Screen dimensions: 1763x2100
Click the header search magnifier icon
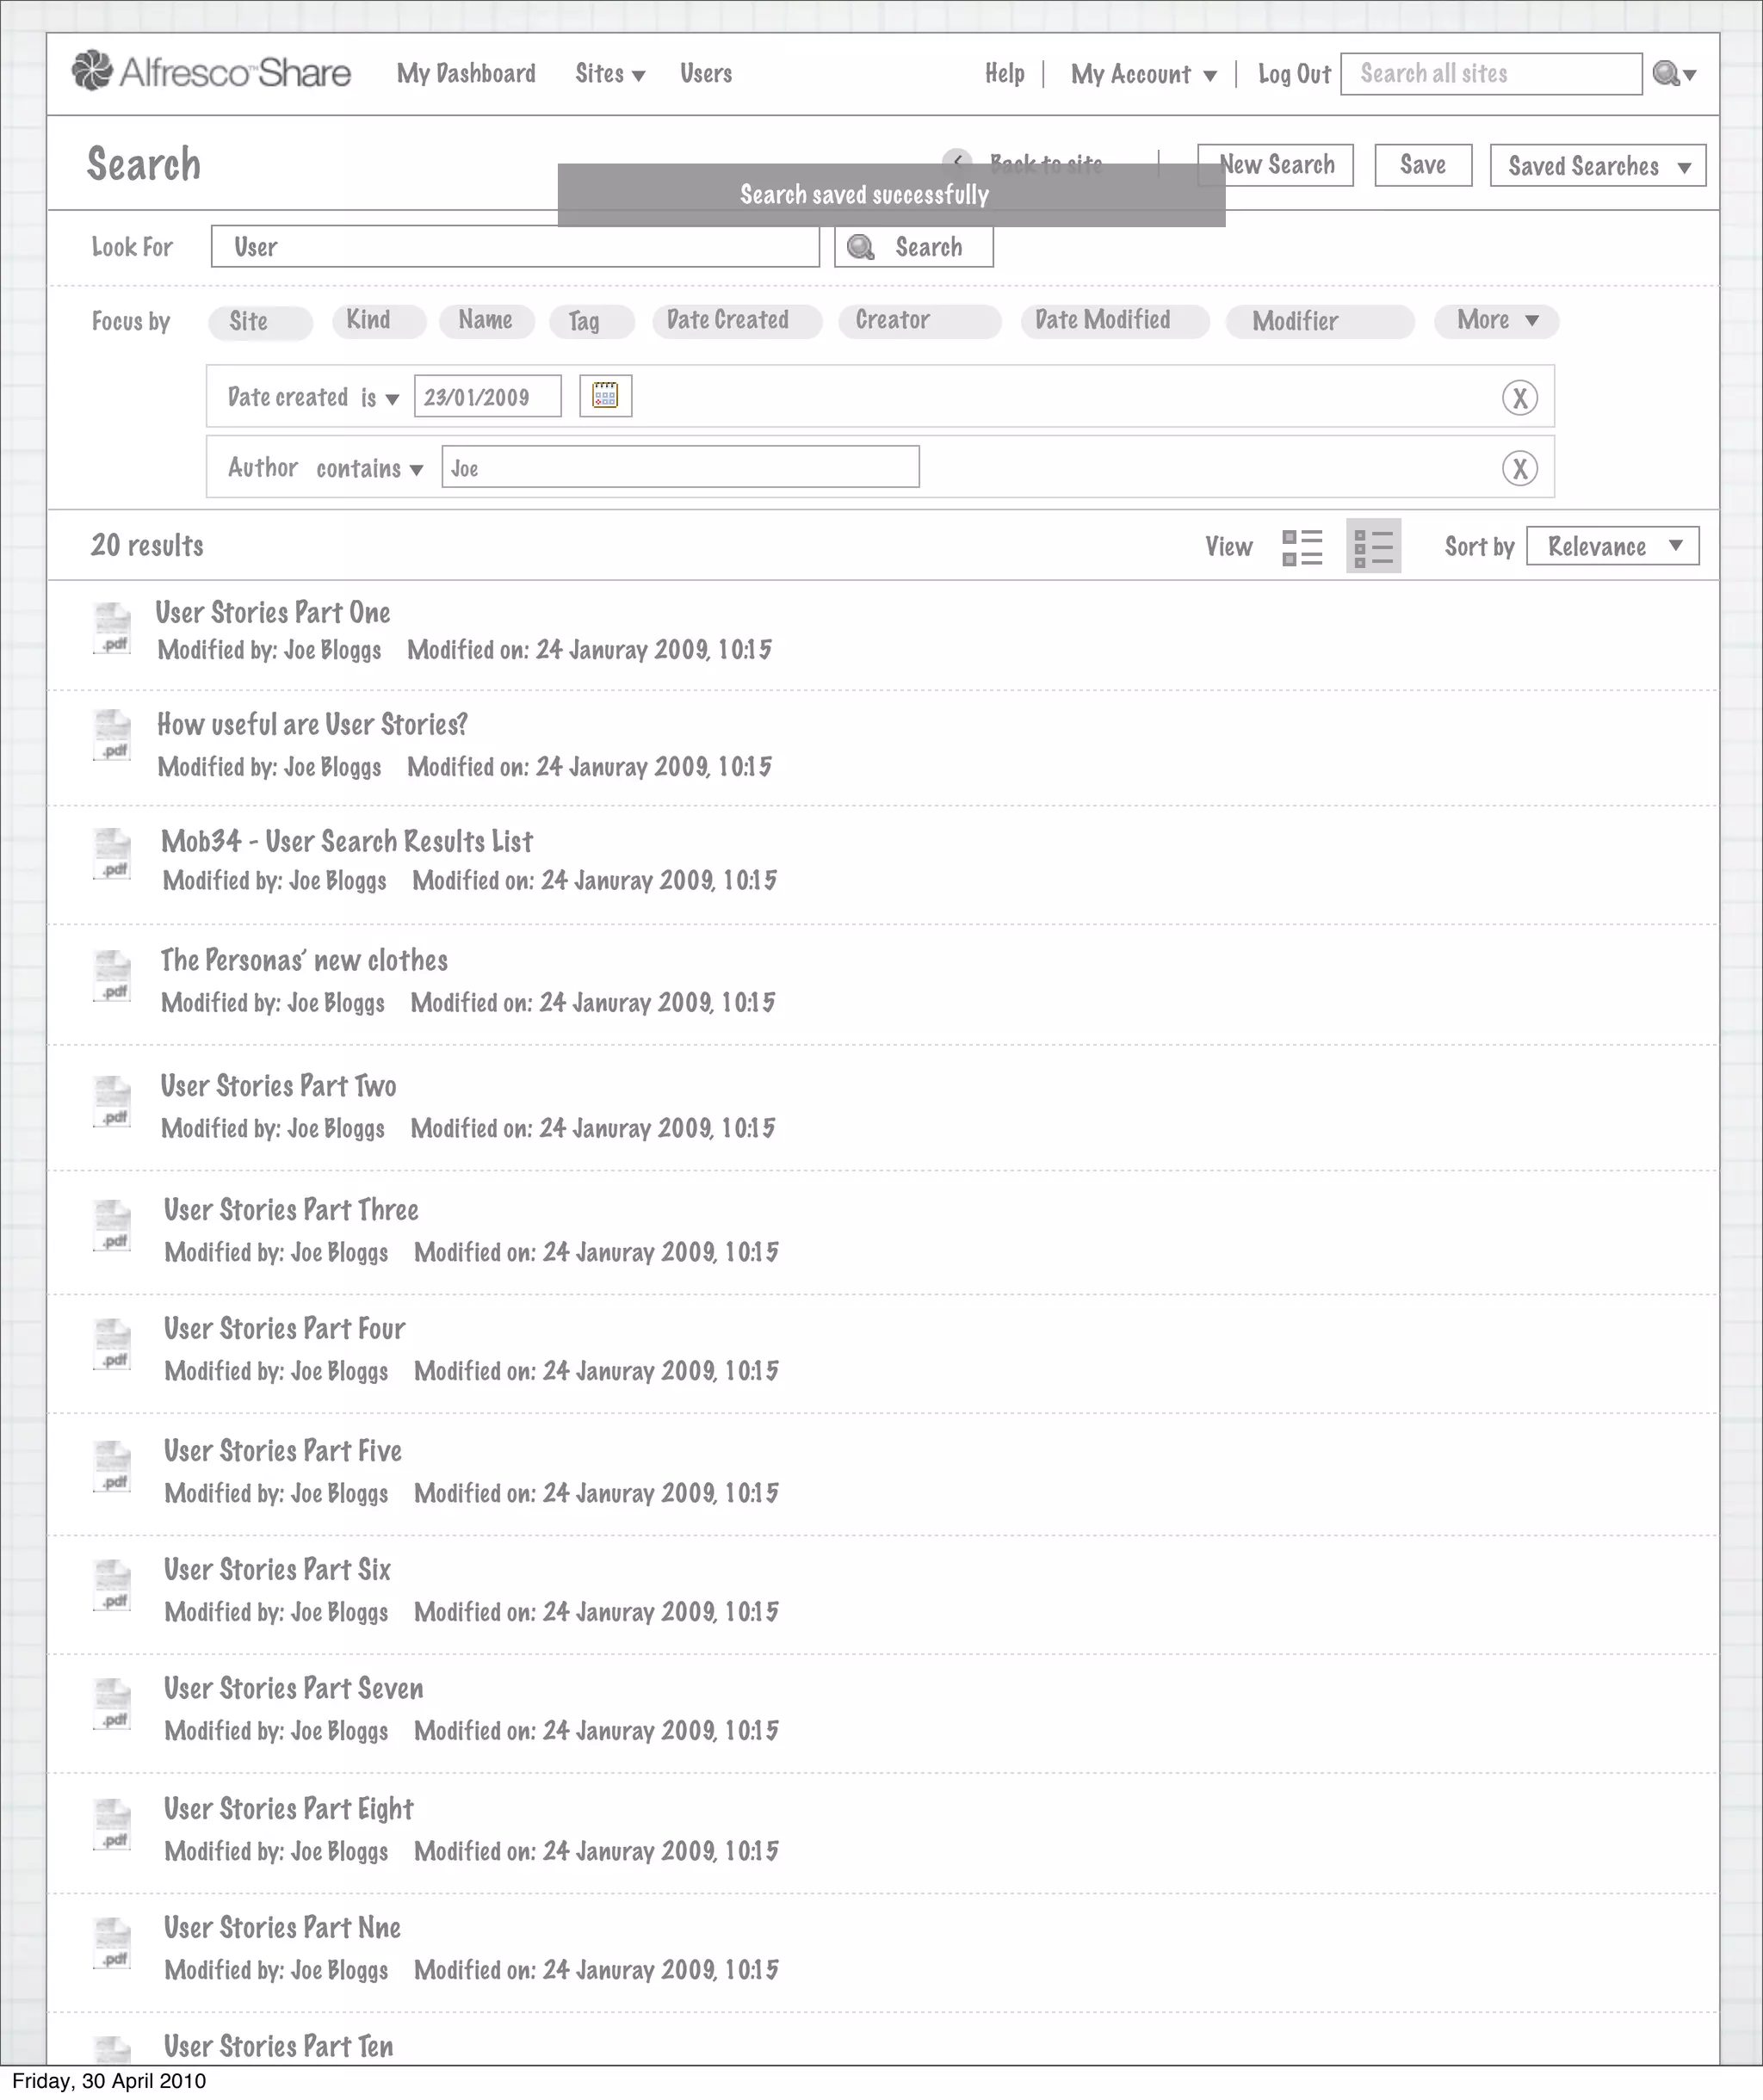(x=1666, y=73)
